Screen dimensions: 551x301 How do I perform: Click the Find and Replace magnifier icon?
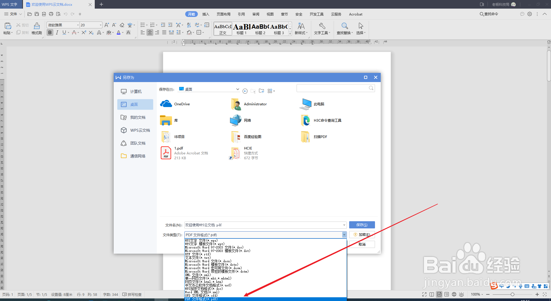tap(345, 26)
